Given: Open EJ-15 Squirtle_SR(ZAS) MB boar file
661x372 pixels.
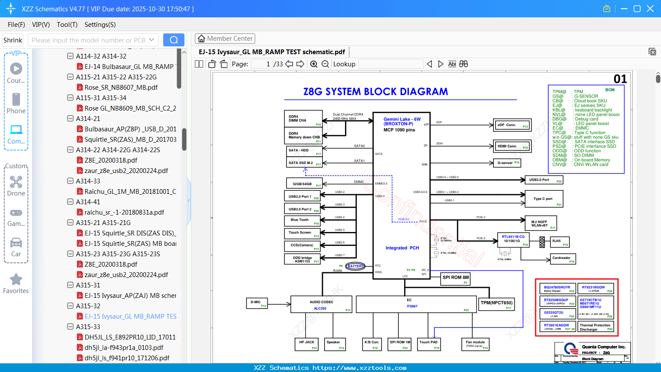Looking at the screenshot, I should tap(130, 243).
